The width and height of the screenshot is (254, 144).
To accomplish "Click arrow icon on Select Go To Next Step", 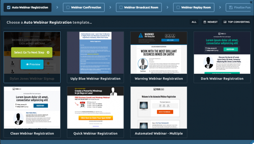I will coord(48,52).
